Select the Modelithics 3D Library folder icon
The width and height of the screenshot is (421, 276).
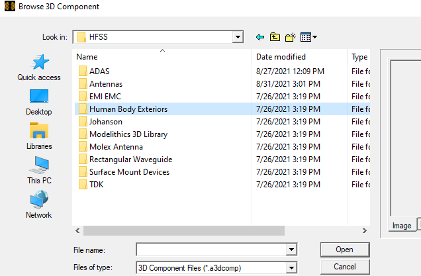[x=83, y=134]
